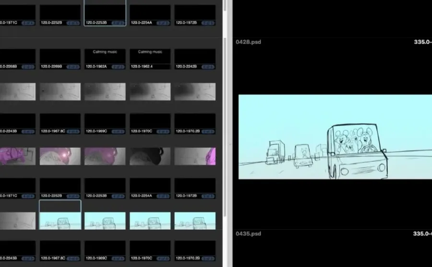Image resolution: width=432 pixels, height=267 pixels.
Task: Click the blue badge beside 120.0-2242B
Action: (x=208, y=67)
